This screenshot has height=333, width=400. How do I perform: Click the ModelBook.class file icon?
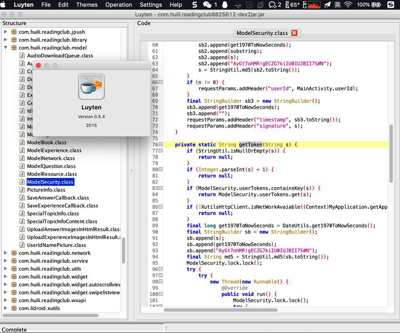tap(22, 142)
